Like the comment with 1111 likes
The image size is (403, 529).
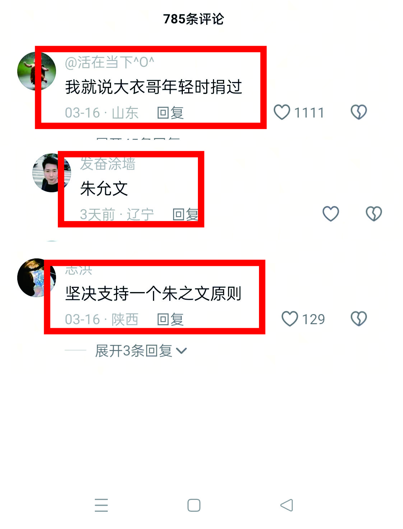(x=282, y=112)
